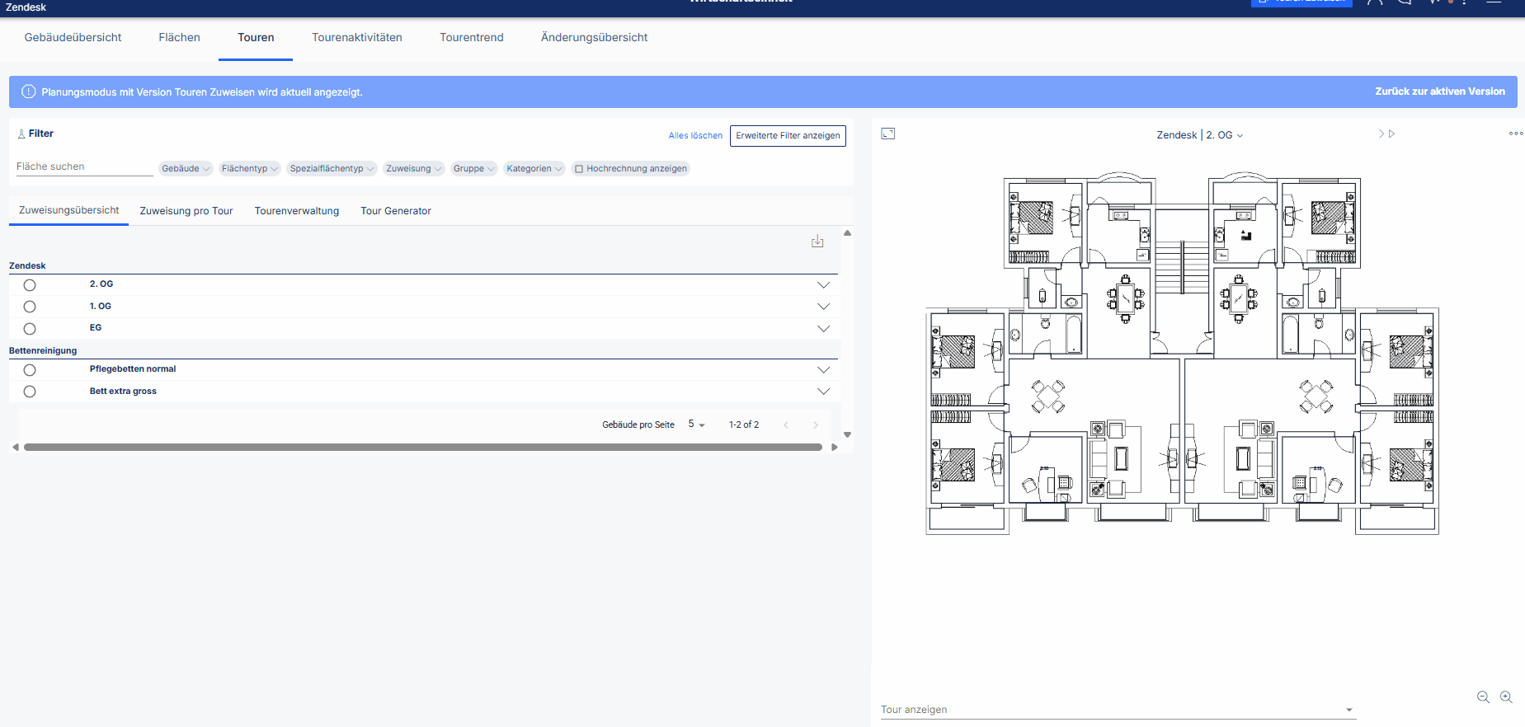The width and height of the screenshot is (1525, 727).
Task: Open the Flächentyp filter dropdown
Action: click(x=250, y=168)
